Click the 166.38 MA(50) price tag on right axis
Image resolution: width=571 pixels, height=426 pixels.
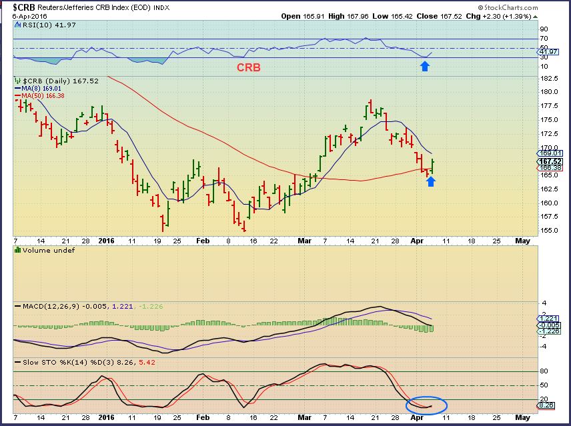[550, 168]
